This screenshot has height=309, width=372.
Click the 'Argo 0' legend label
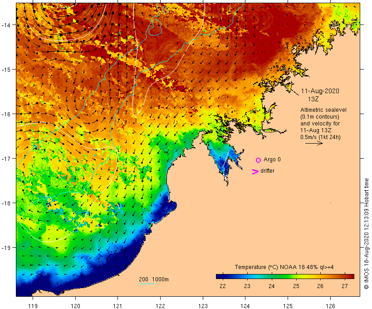point(272,159)
